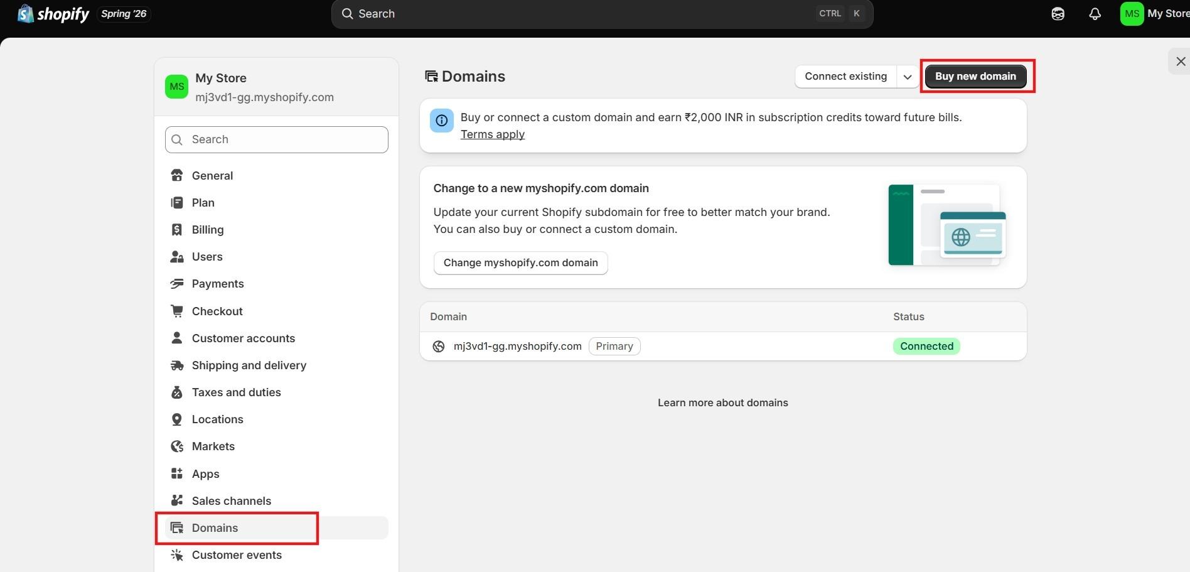Click the Plan icon in sidebar
This screenshot has width=1190, height=572.
(177, 202)
